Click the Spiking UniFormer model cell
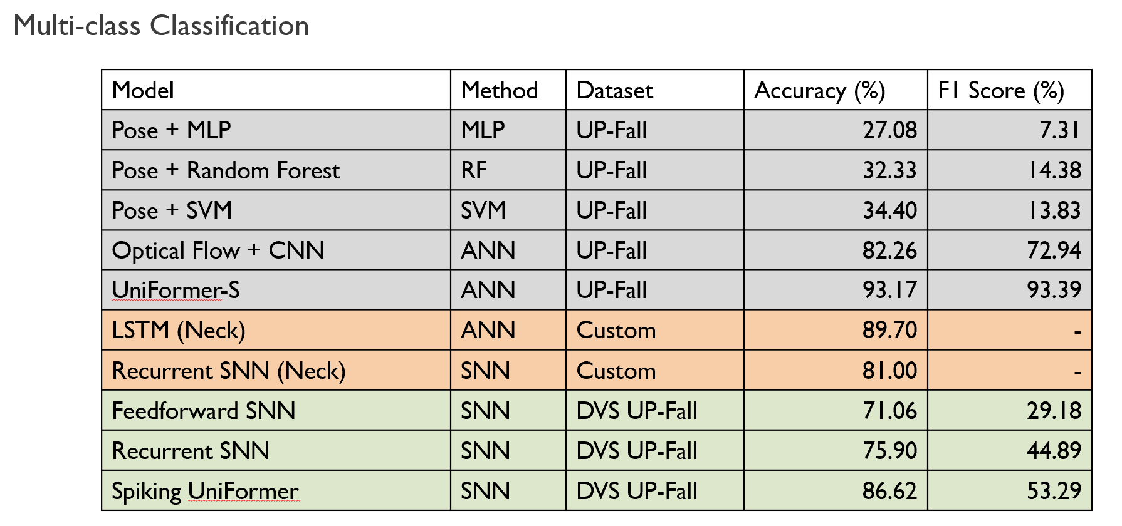The width and height of the screenshot is (1122, 526). click(276, 491)
